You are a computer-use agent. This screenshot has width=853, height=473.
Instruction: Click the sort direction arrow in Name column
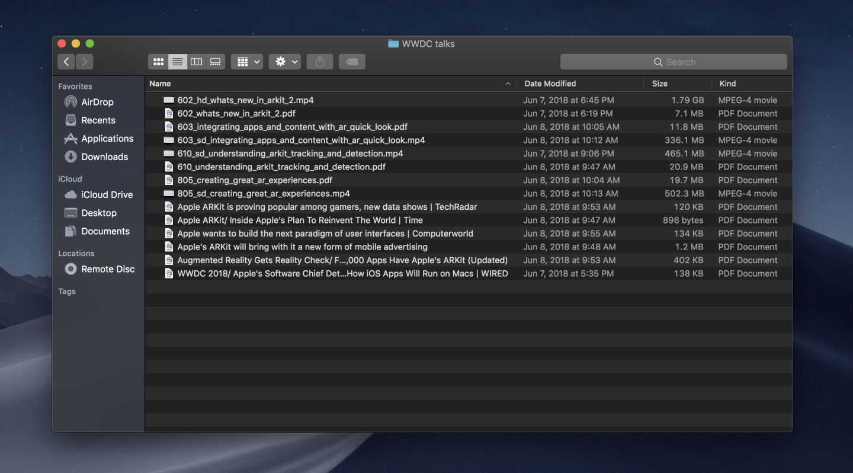coord(508,84)
